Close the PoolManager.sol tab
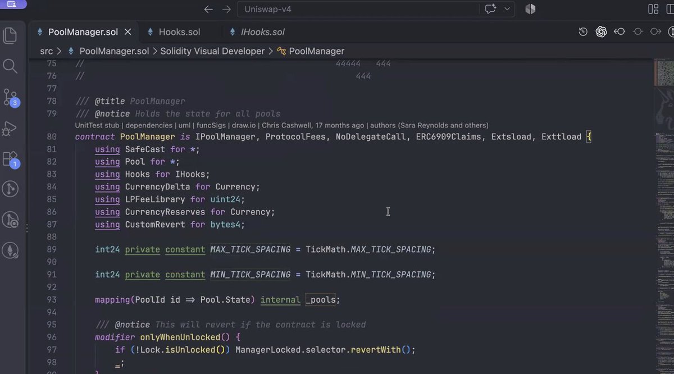Image resolution: width=674 pixels, height=374 pixels. [129, 32]
